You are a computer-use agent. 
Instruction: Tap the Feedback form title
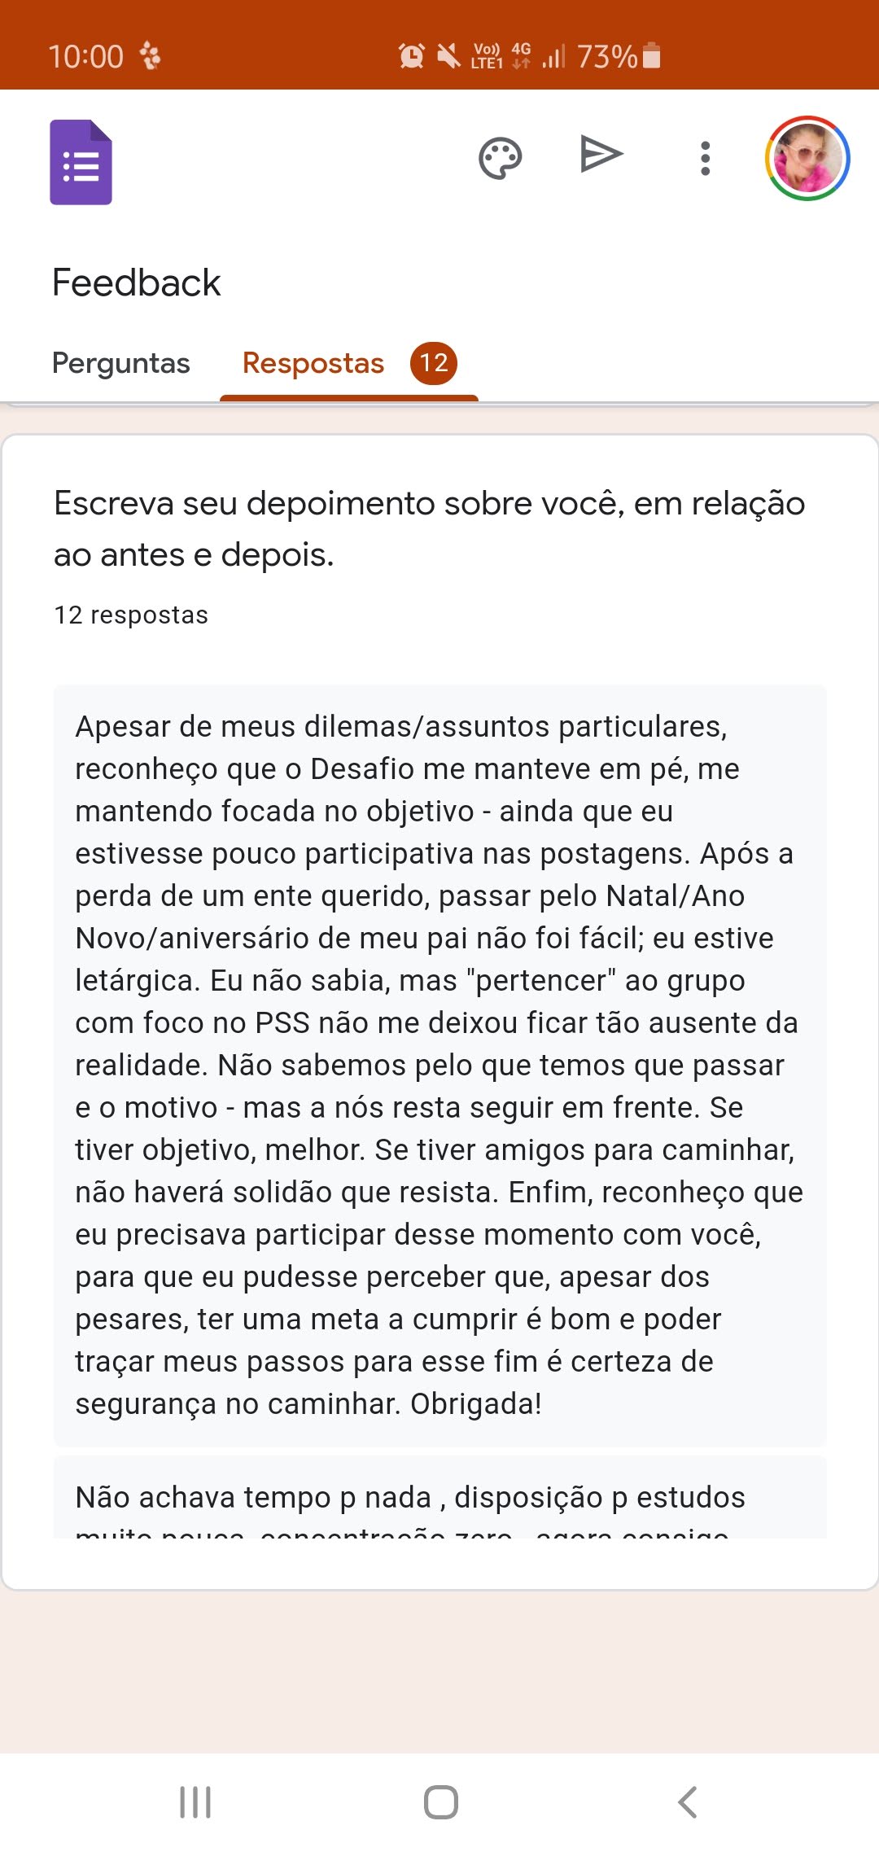point(137,283)
